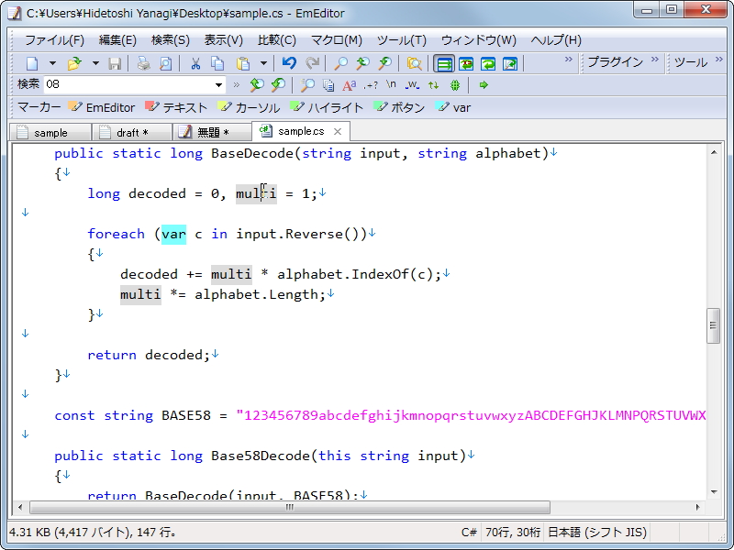The width and height of the screenshot is (734, 550).
Task: Print the document with the printer icon
Action: [x=143, y=63]
